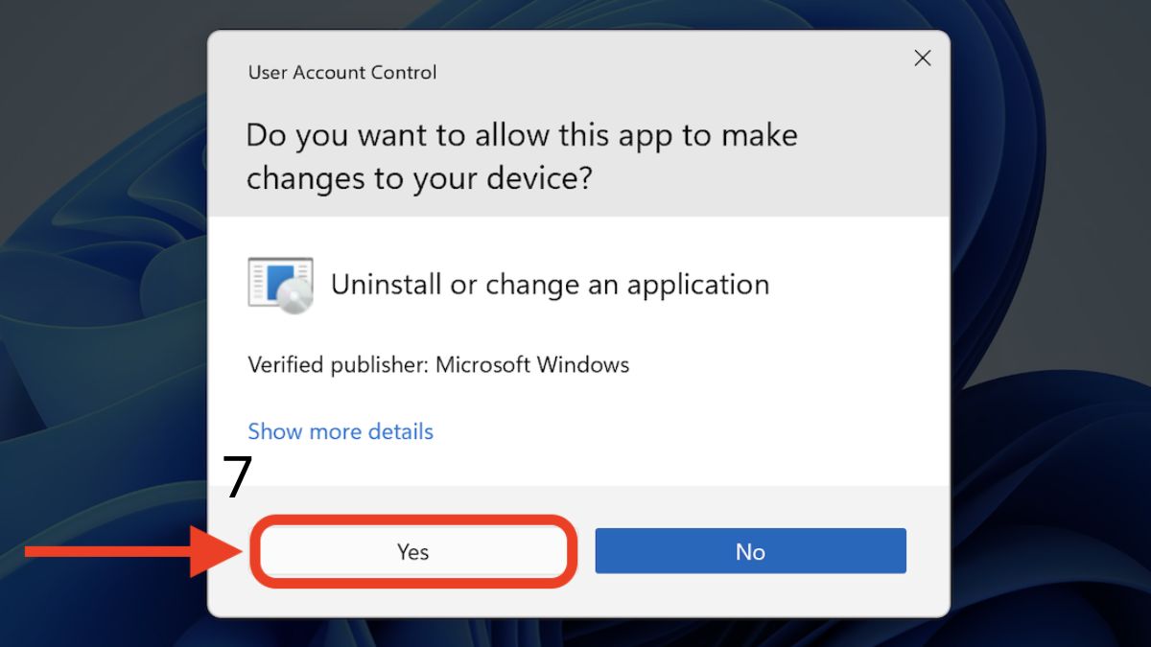
Task: Select the 'Uninstall or change an application' label
Action: [550, 285]
